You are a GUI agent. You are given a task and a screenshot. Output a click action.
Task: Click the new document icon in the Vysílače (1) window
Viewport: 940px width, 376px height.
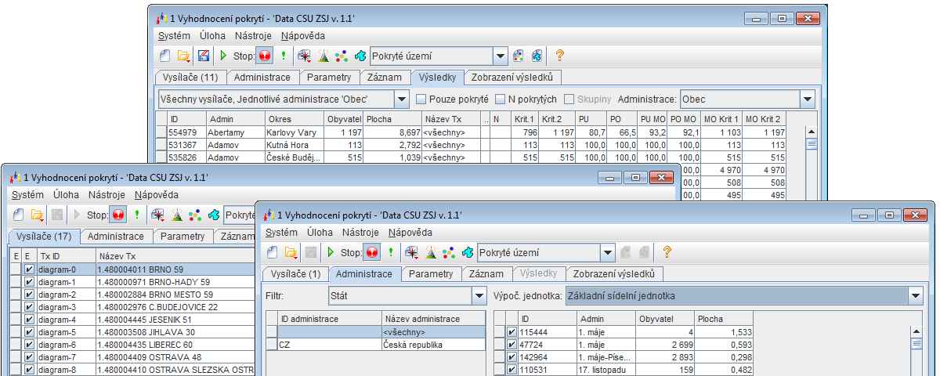(x=273, y=252)
